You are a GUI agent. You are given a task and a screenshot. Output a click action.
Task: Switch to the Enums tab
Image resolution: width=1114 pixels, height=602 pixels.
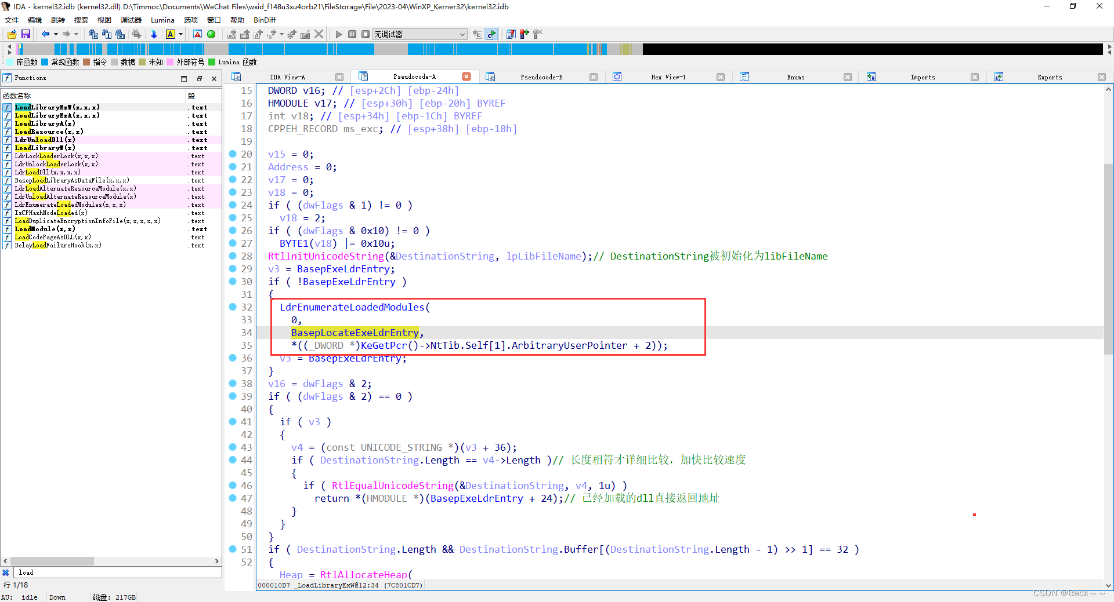(x=795, y=77)
